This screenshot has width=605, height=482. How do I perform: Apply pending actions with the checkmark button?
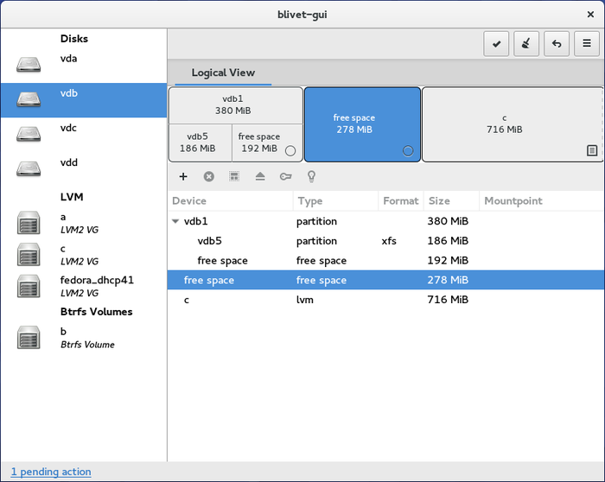point(496,44)
